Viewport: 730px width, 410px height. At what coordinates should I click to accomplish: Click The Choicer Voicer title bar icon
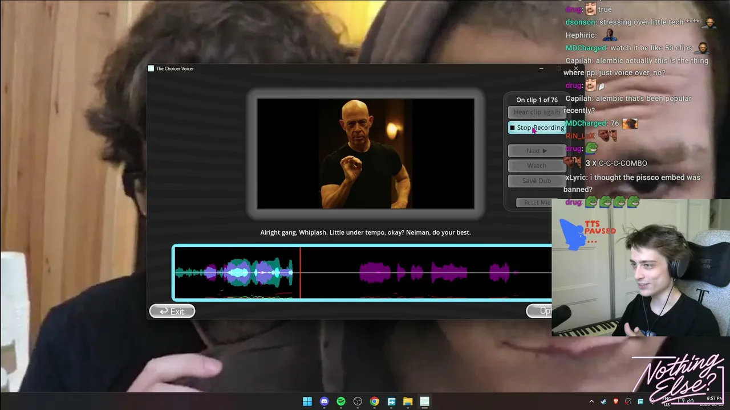click(151, 68)
